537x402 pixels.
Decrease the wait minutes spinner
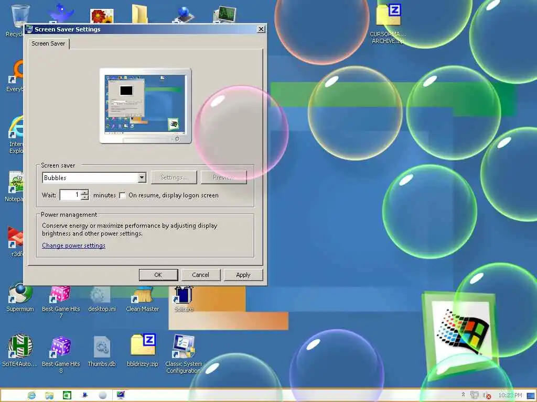(85, 197)
